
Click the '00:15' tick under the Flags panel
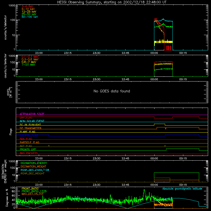(183, 159)
